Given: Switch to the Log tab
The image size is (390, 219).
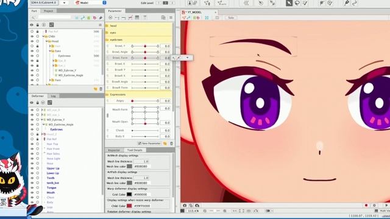Looking at the screenshot, I should (53, 96).
